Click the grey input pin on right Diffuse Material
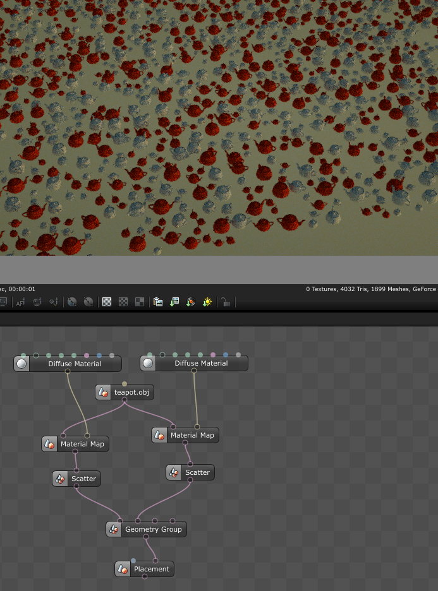 [x=238, y=355]
